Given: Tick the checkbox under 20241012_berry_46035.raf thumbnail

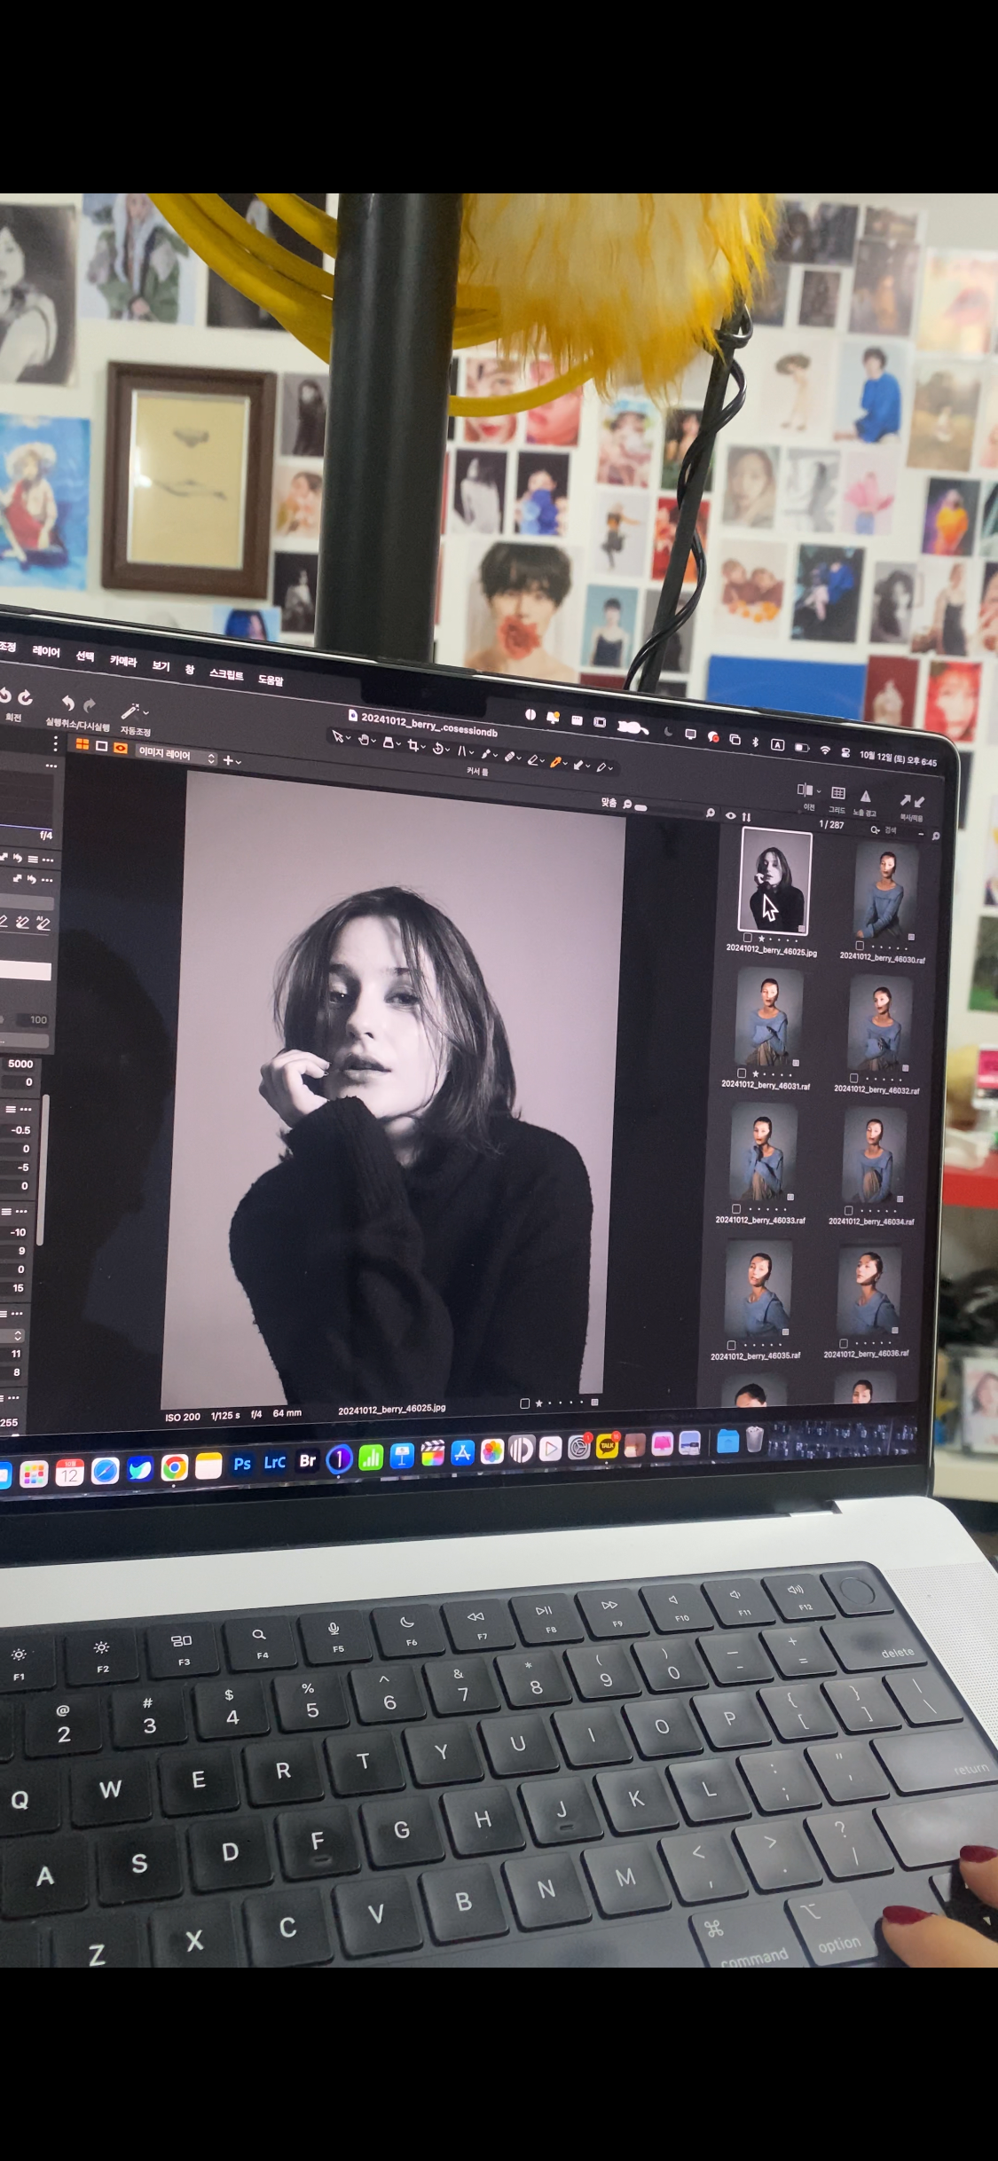Looking at the screenshot, I should click(x=731, y=1345).
